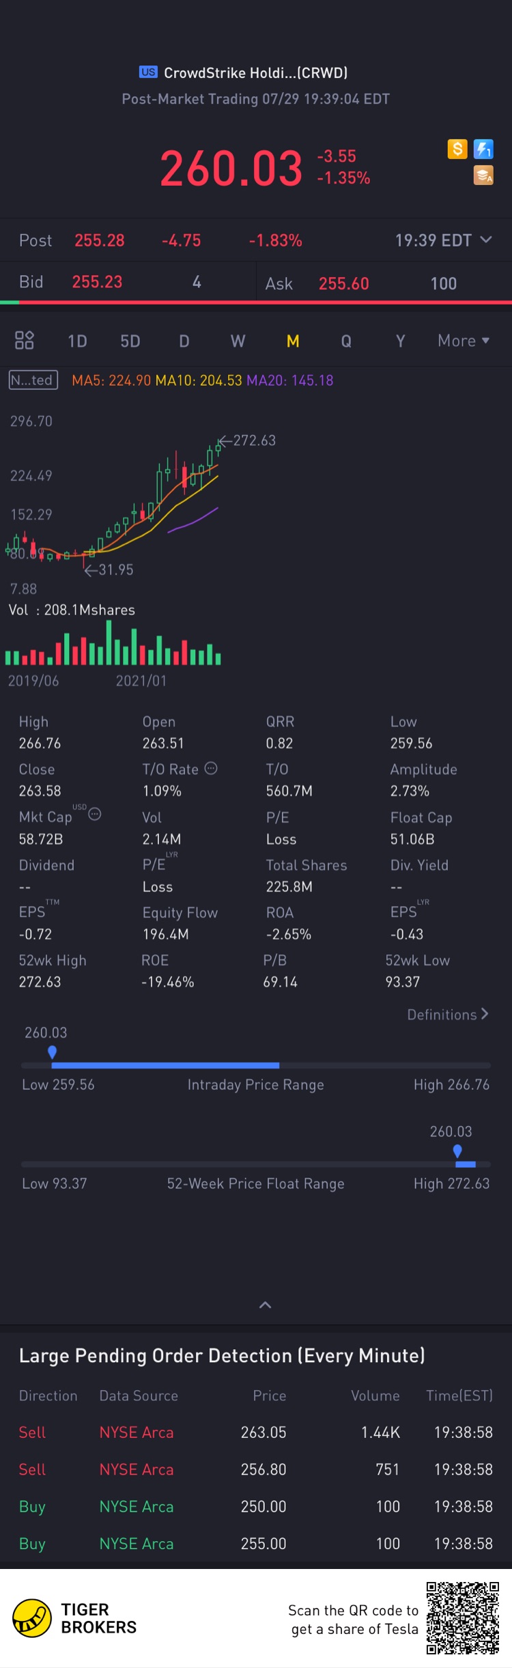Image resolution: width=512 pixels, height=1668 pixels.
Task: Tap the MA5: 224.90 indicator label
Action: point(111,380)
